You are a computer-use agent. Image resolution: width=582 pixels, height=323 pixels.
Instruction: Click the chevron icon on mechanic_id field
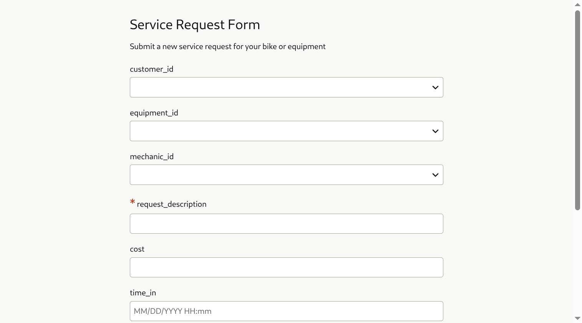coord(435,175)
